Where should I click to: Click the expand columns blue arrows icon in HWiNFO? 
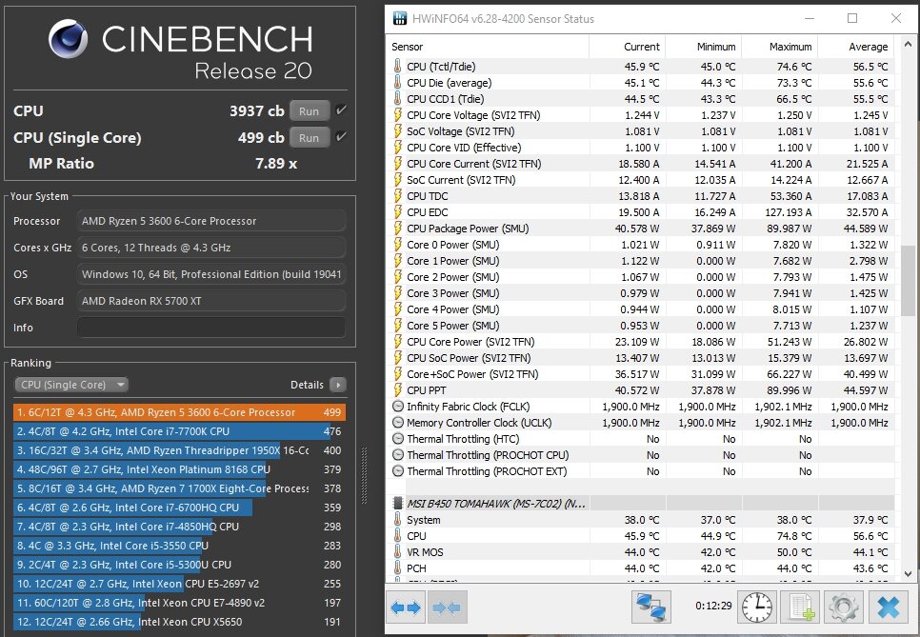[x=406, y=607]
